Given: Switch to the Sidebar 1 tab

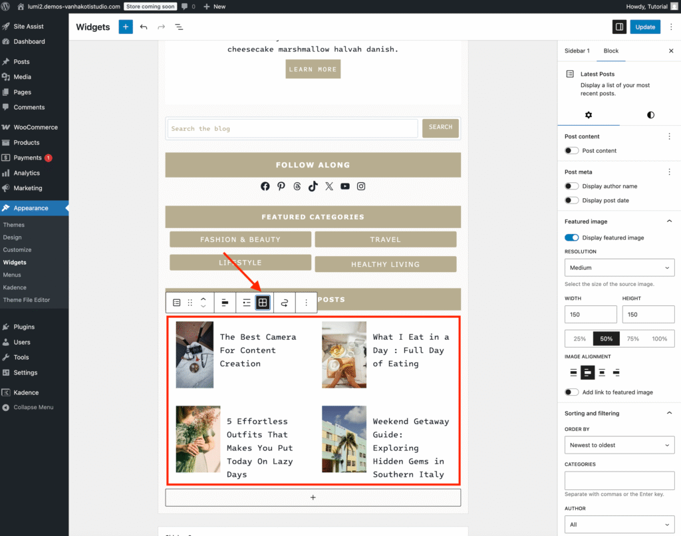Looking at the screenshot, I should [577, 51].
